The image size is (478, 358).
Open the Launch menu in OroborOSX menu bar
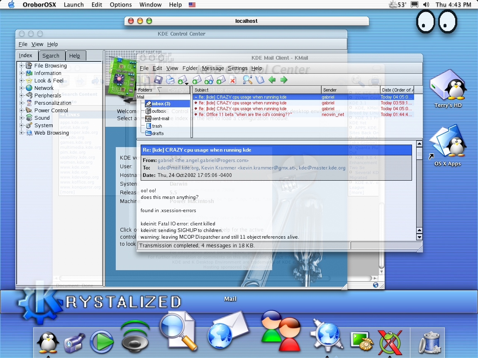coord(74,5)
